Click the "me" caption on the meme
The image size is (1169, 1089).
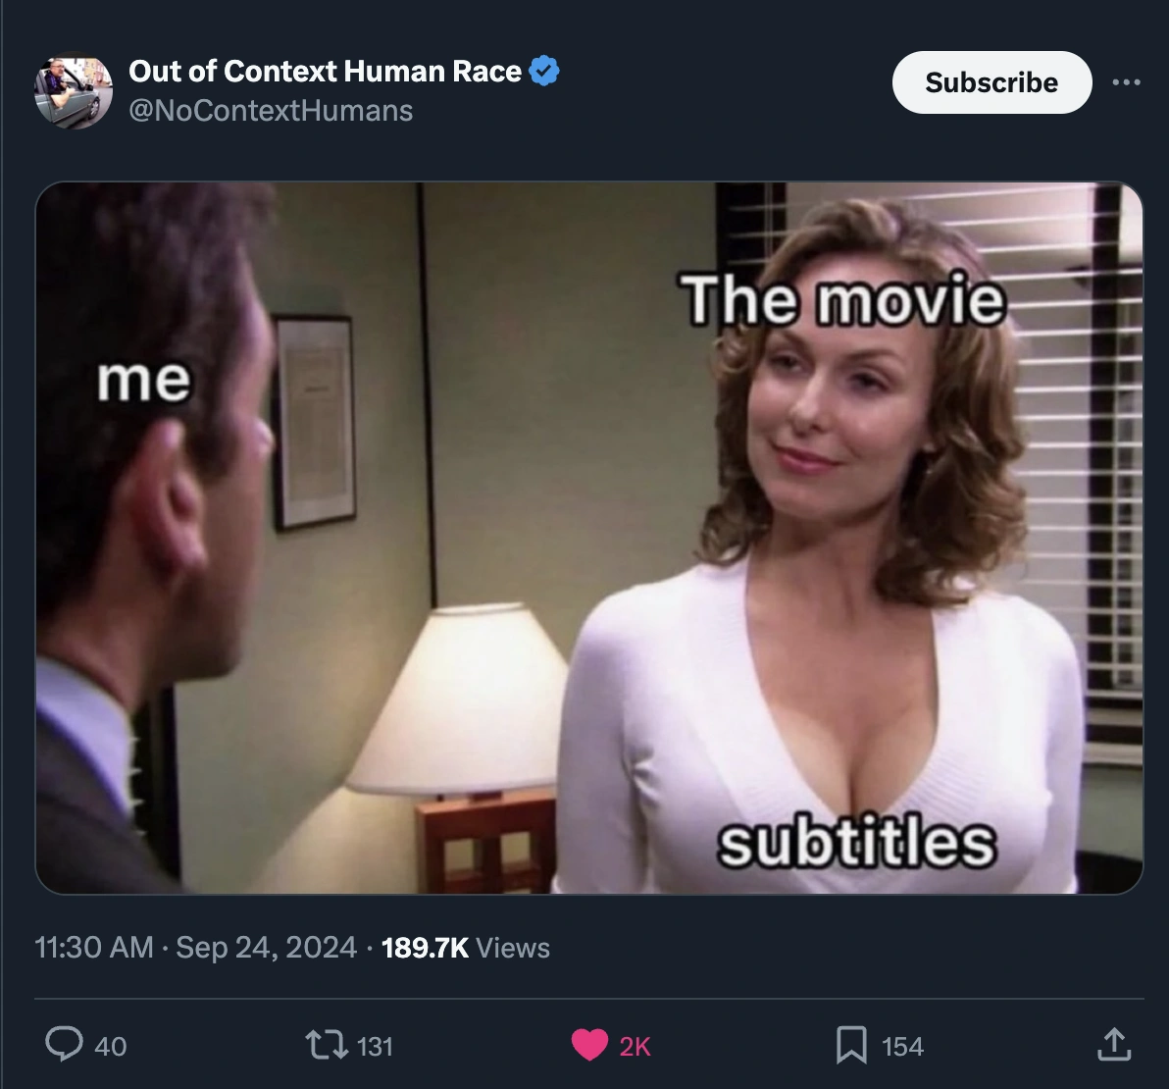coord(144,381)
